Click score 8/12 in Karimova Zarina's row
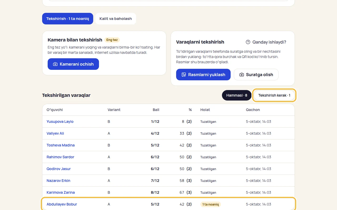The height and width of the screenshot is (210, 337). point(155,192)
